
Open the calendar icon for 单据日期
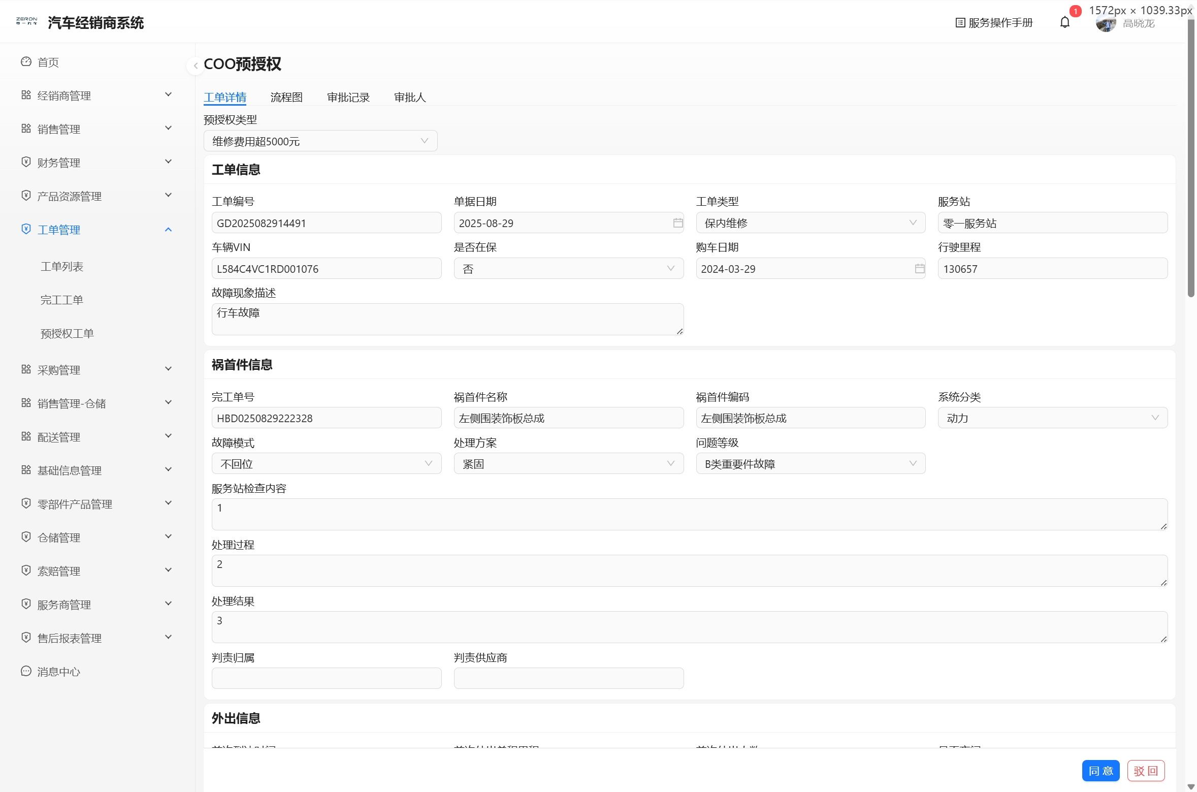pos(677,223)
